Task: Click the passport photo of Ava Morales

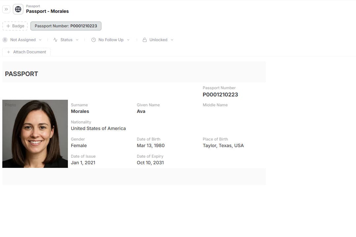Action: pyautogui.click(x=35, y=134)
